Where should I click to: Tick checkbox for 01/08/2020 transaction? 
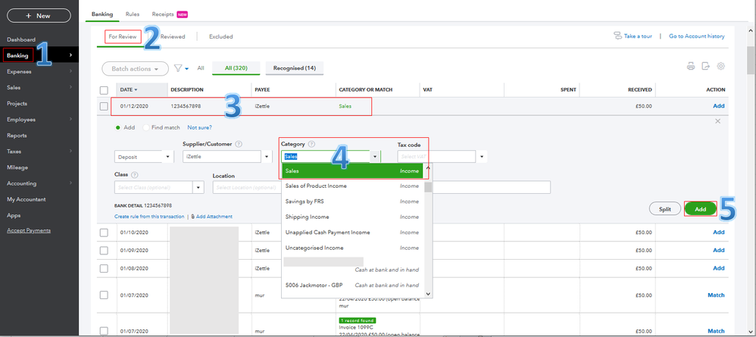104,268
